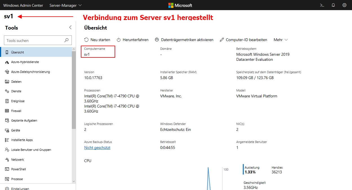
Task: Click the Microsoft logo
Action: [180, 5]
